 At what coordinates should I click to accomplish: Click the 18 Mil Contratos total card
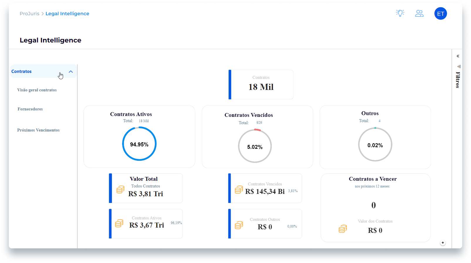(x=261, y=85)
